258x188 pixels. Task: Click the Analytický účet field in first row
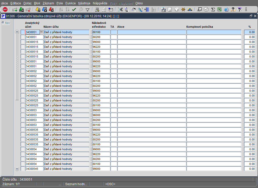[x=33, y=32]
